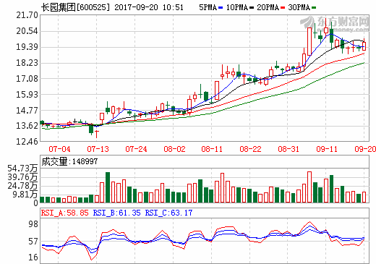Click the stock name 长园集团[600525] title
The height and width of the screenshot is (264, 376).
point(75,7)
